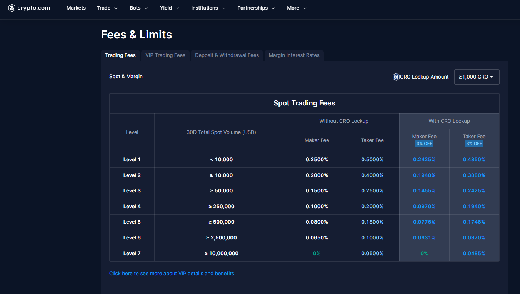
Task: Click the Level 2 row label
Action: pyautogui.click(x=132, y=175)
